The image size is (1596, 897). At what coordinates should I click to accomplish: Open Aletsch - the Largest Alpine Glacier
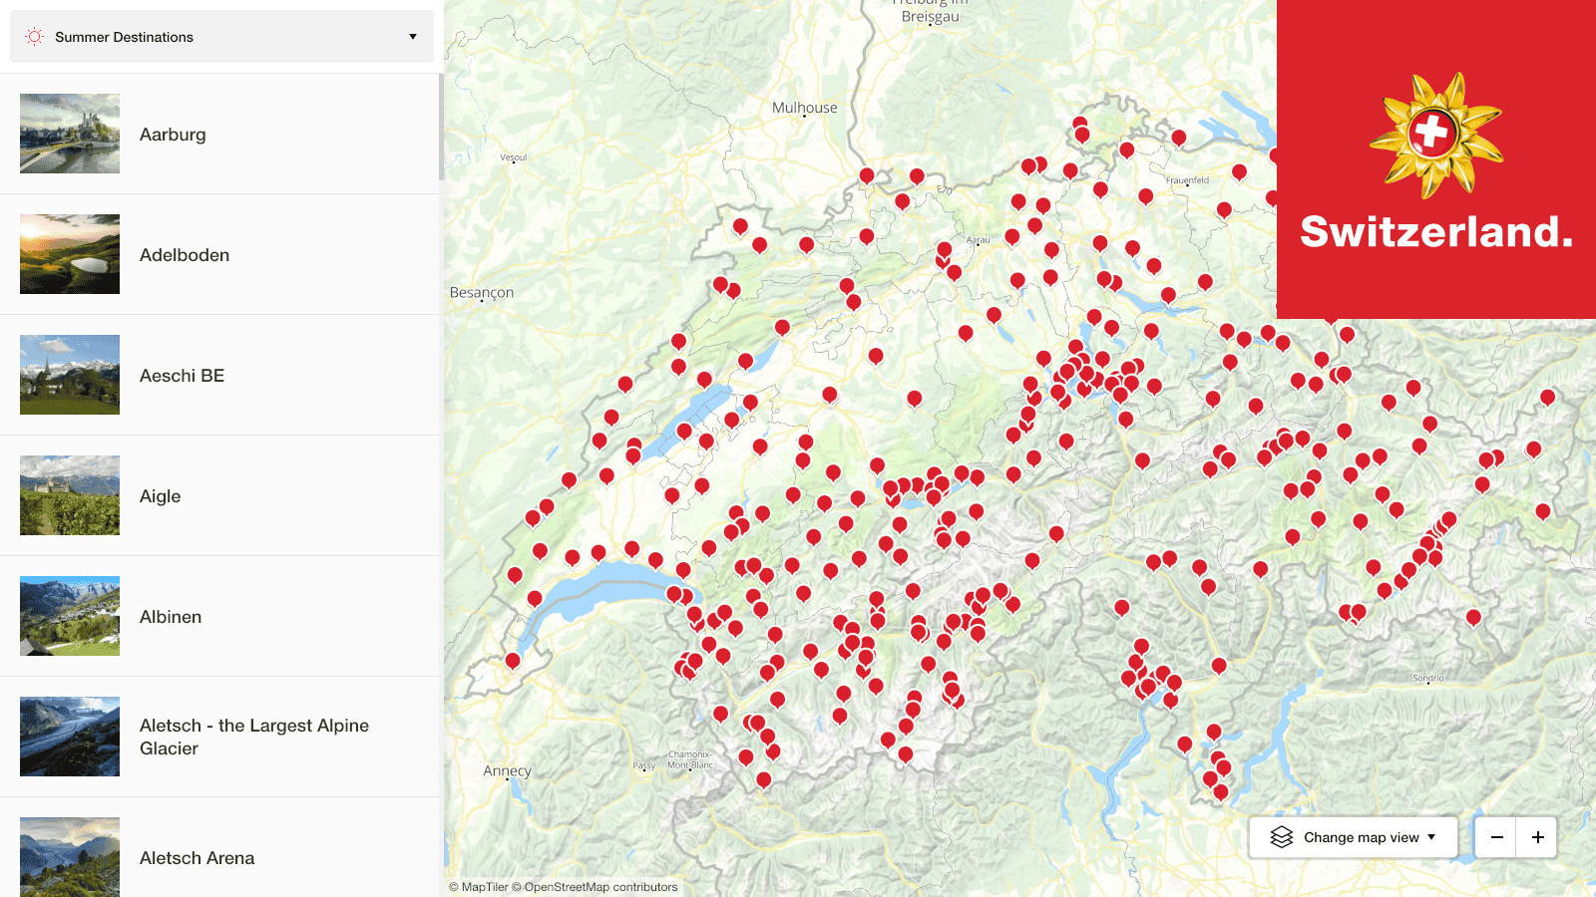[x=253, y=737]
